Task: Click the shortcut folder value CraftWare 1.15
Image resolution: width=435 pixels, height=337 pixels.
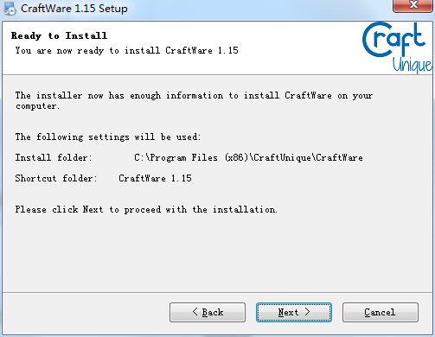Action: tap(155, 178)
